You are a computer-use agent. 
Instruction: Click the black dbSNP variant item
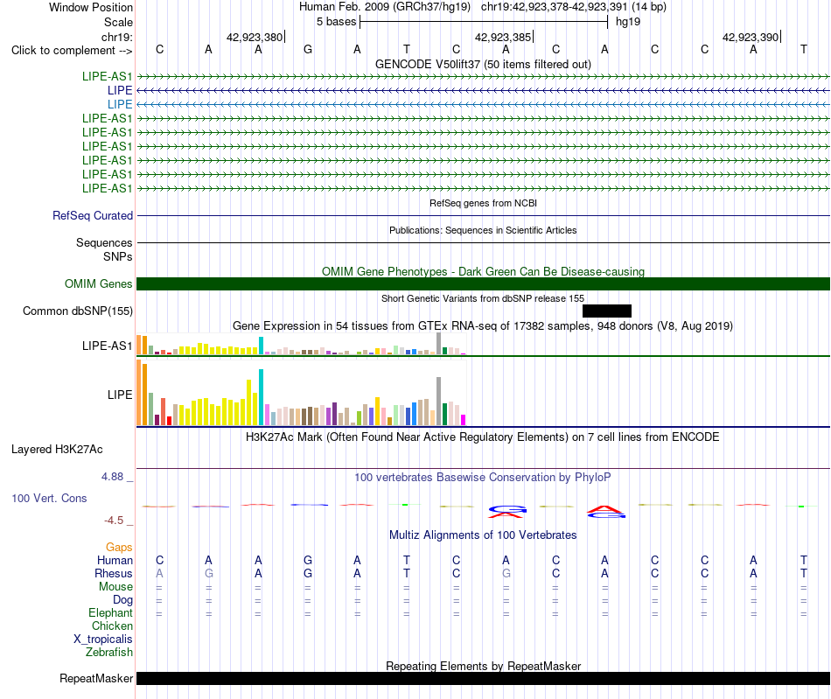(x=607, y=311)
